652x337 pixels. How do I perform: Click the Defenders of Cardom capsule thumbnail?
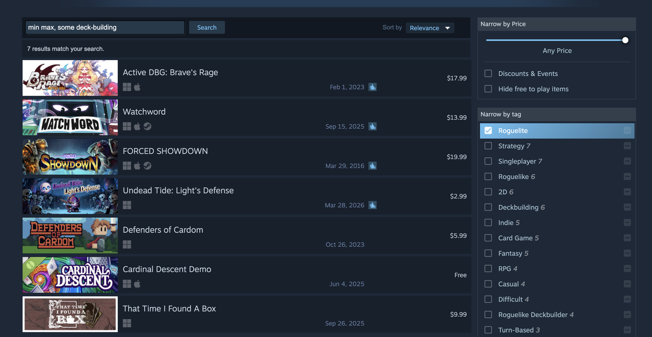(x=70, y=235)
